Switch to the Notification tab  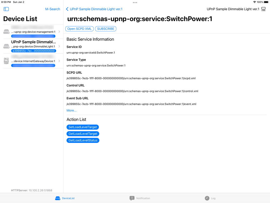tap(140, 198)
